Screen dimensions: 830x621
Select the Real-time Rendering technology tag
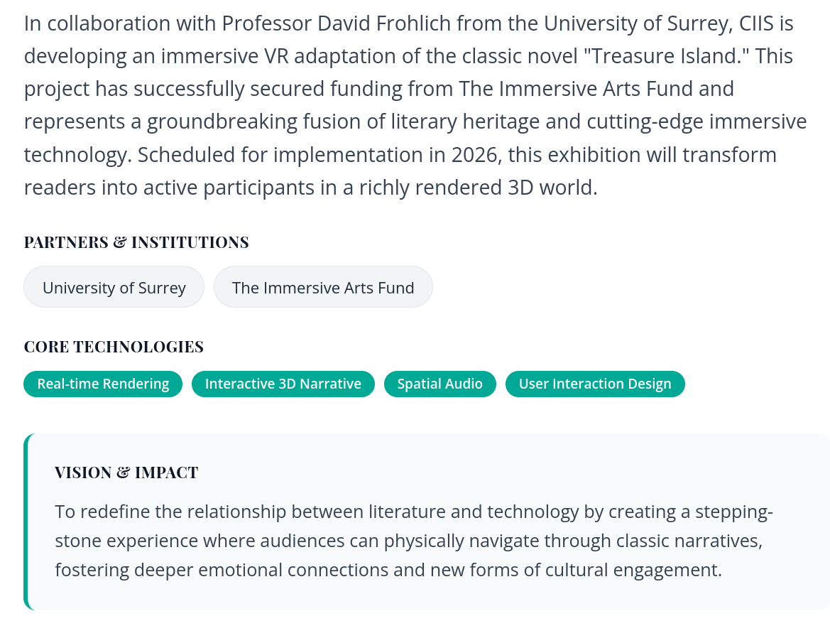click(x=103, y=384)
